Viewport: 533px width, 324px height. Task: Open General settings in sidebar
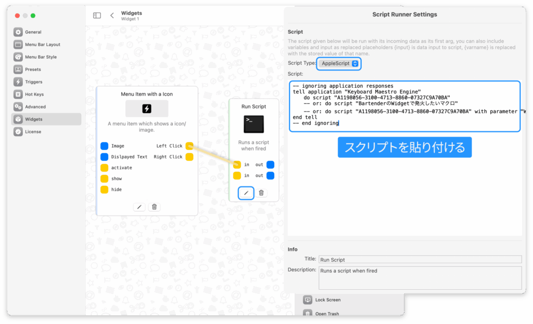click(x=33, y=32)
